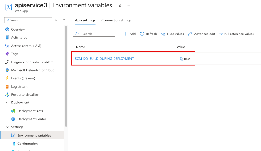Switch to the App settings tab
This screenshot has width=261, height=151.
tap(85, 20)
